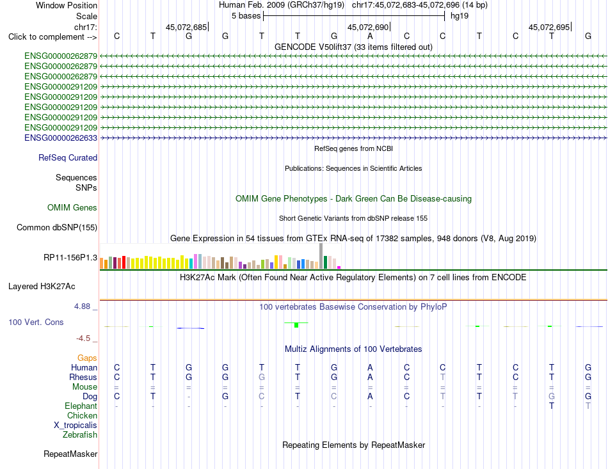Viewport: 608px width, 469px height.
Task: Click the 100 Vert. Cons track label
Action: (36, 322)
